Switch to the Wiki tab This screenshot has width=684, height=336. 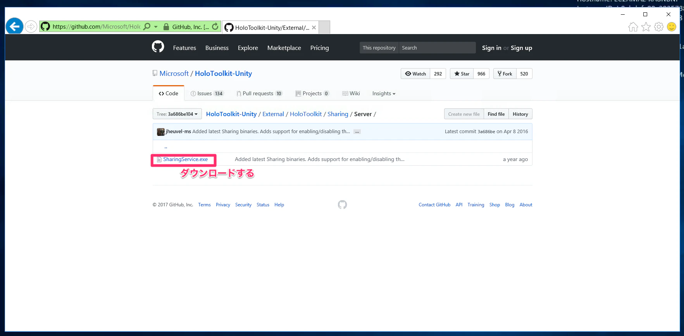[351, 93]
